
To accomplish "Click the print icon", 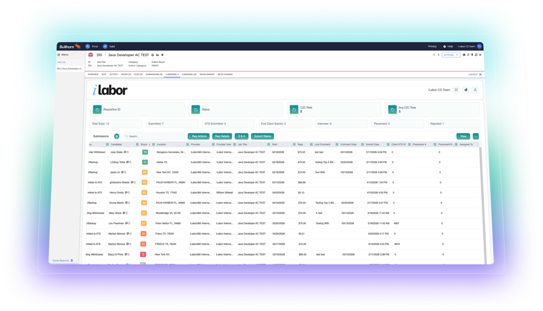I will tap(464, 55).
